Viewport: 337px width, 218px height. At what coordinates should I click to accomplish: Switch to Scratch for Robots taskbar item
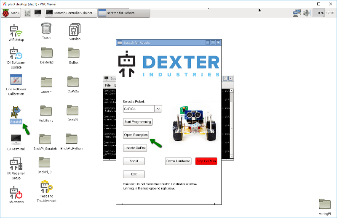pos(124,13)
